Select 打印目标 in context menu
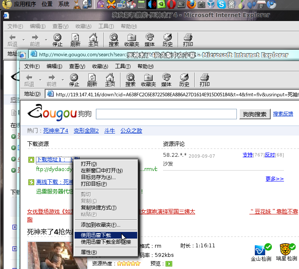 coord(106,184)
